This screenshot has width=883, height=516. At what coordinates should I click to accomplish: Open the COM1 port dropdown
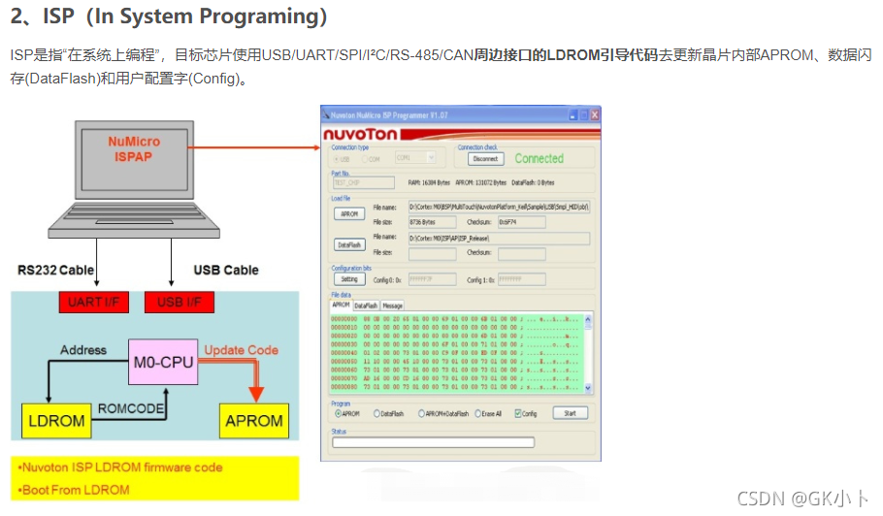pos(415,158)
